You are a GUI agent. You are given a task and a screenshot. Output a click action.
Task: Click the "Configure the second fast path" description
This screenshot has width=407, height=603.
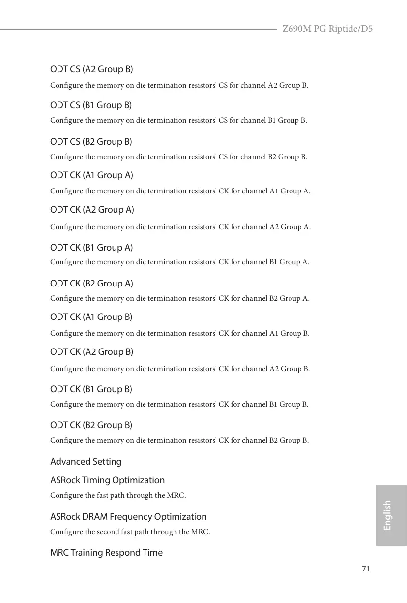(130, 532)
